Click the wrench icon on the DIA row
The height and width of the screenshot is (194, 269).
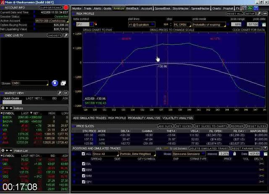(261, 164)
